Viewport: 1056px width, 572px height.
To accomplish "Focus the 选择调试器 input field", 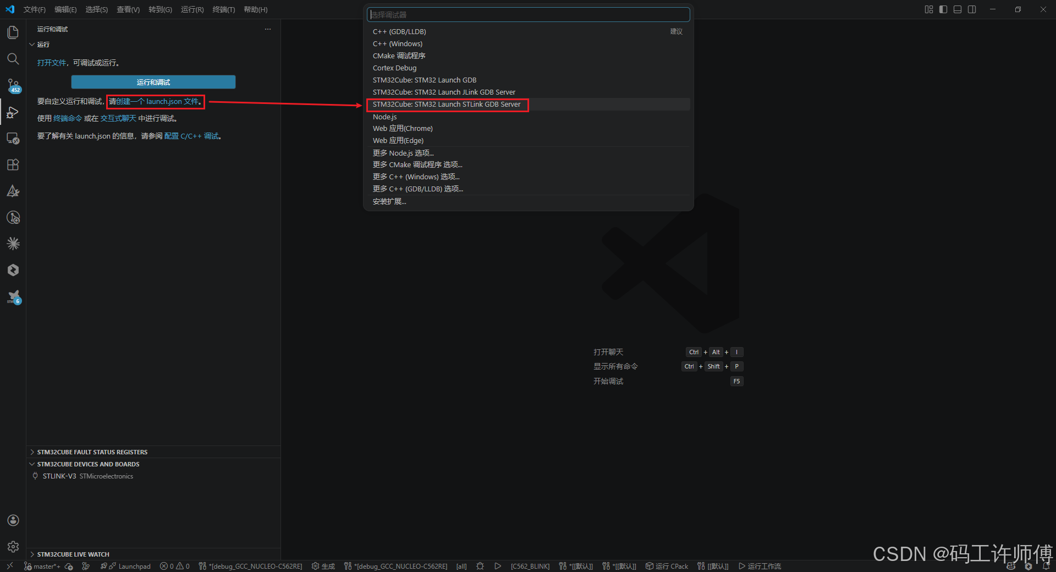I will coord(529,15).
